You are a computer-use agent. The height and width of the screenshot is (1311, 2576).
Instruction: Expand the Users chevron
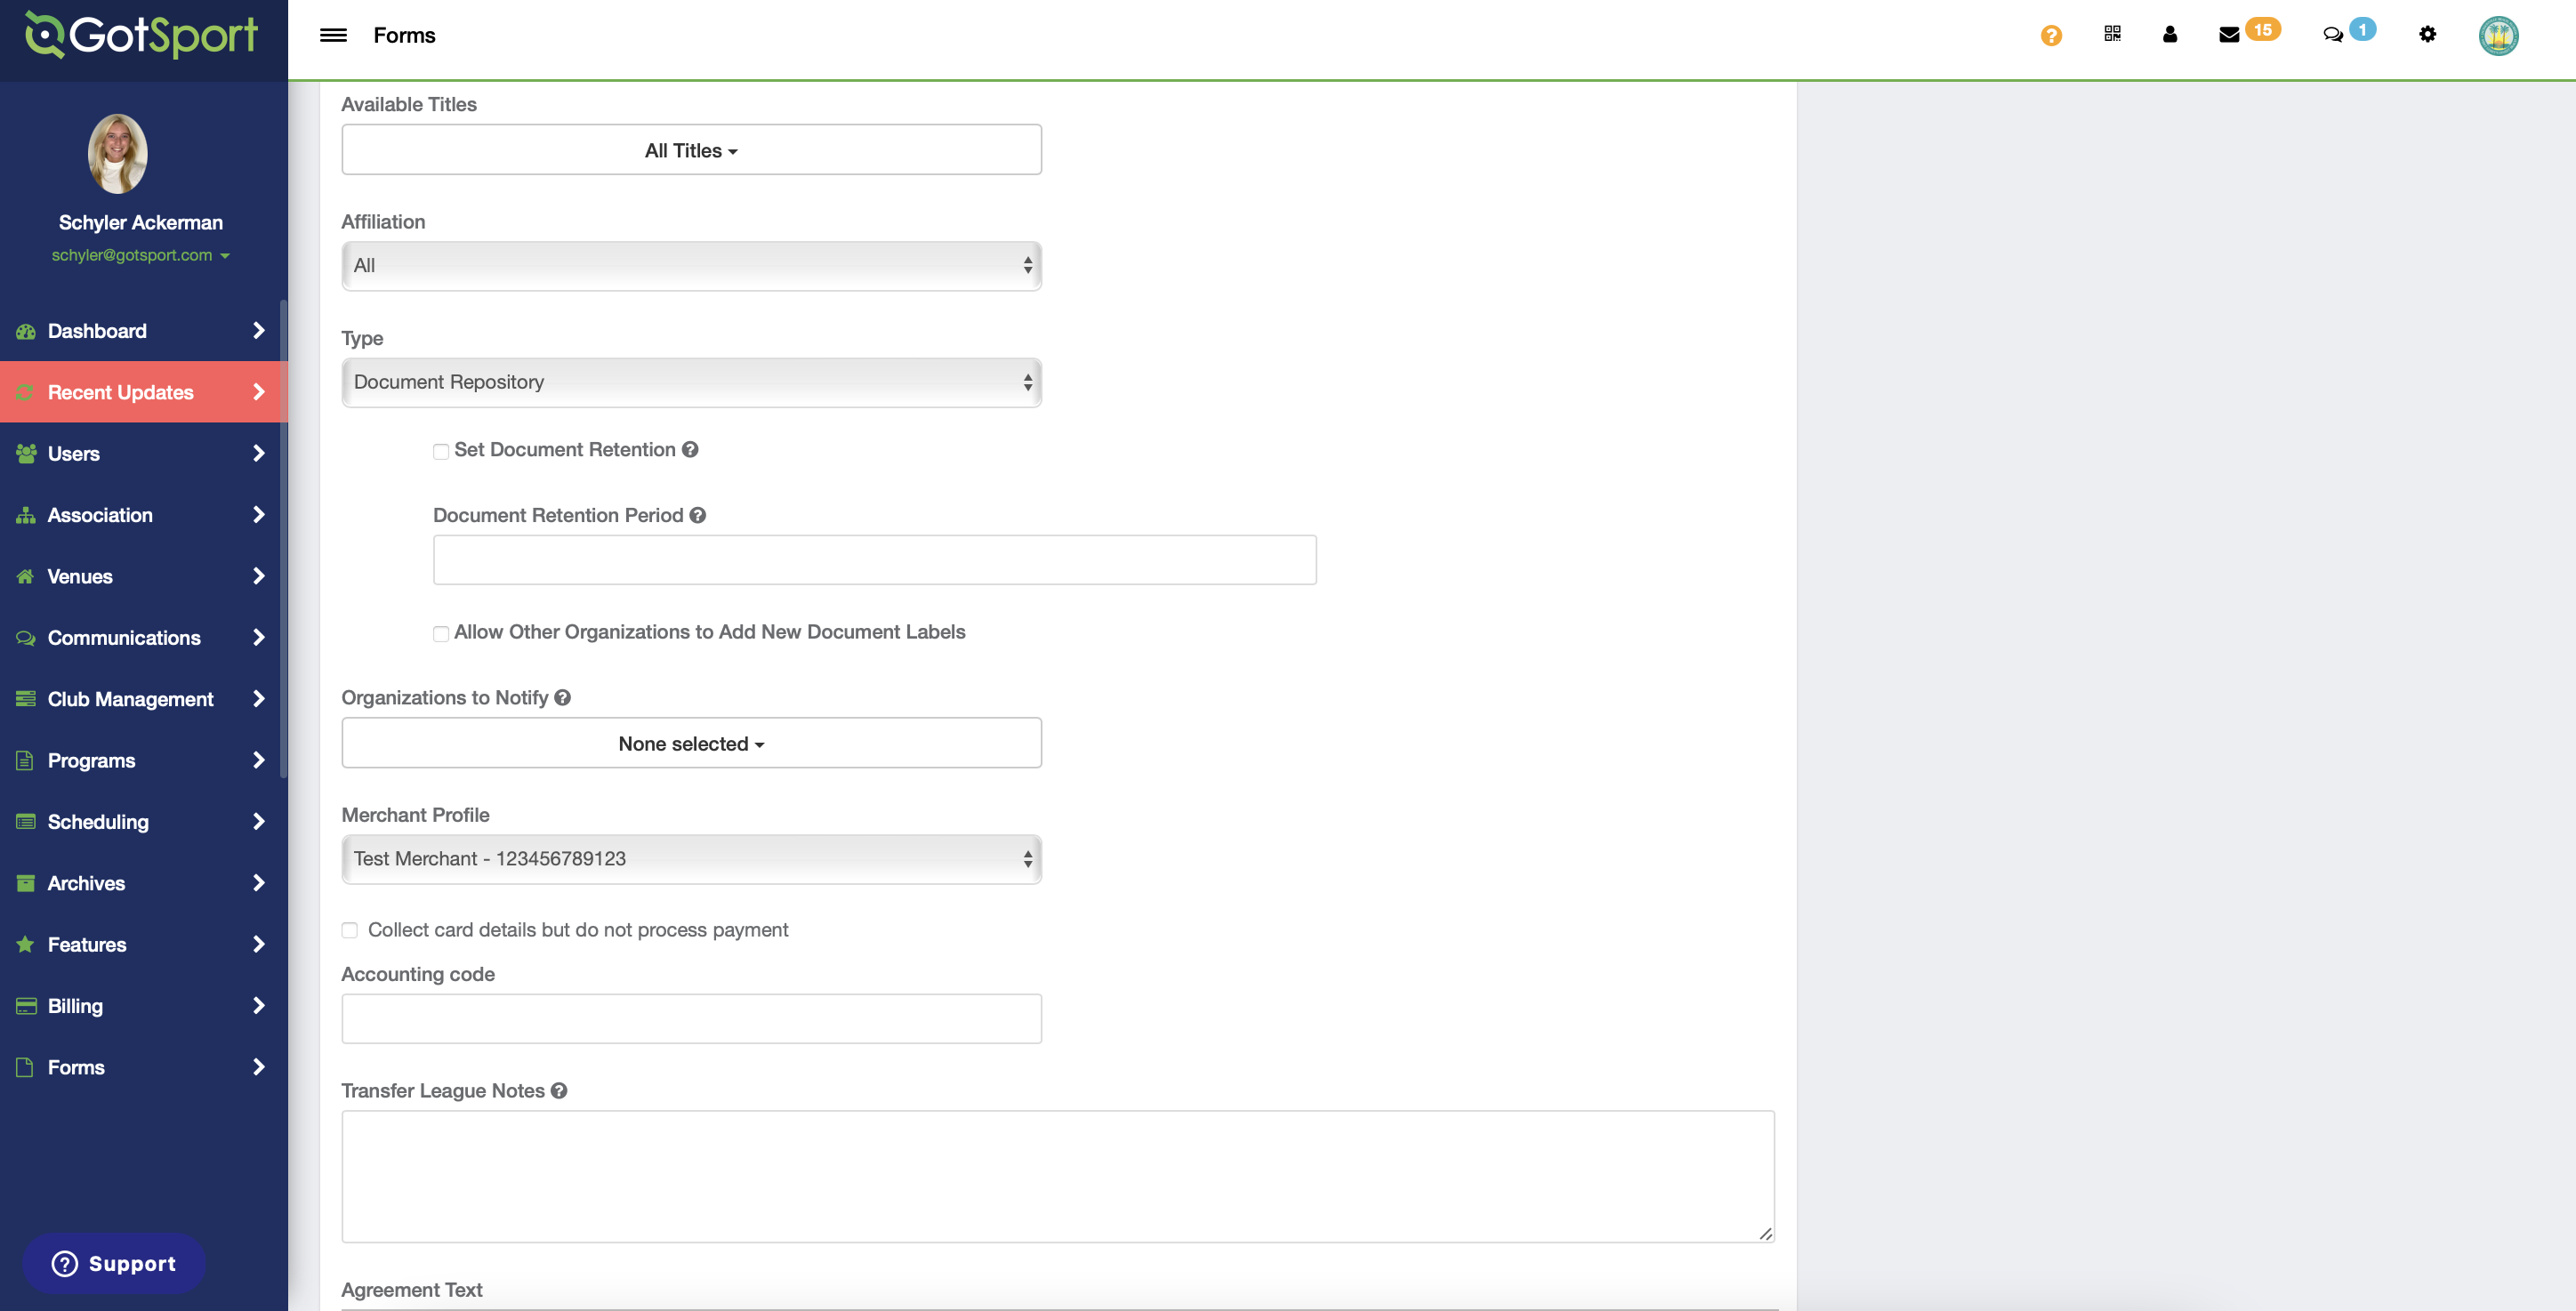(x=259, y=454)
